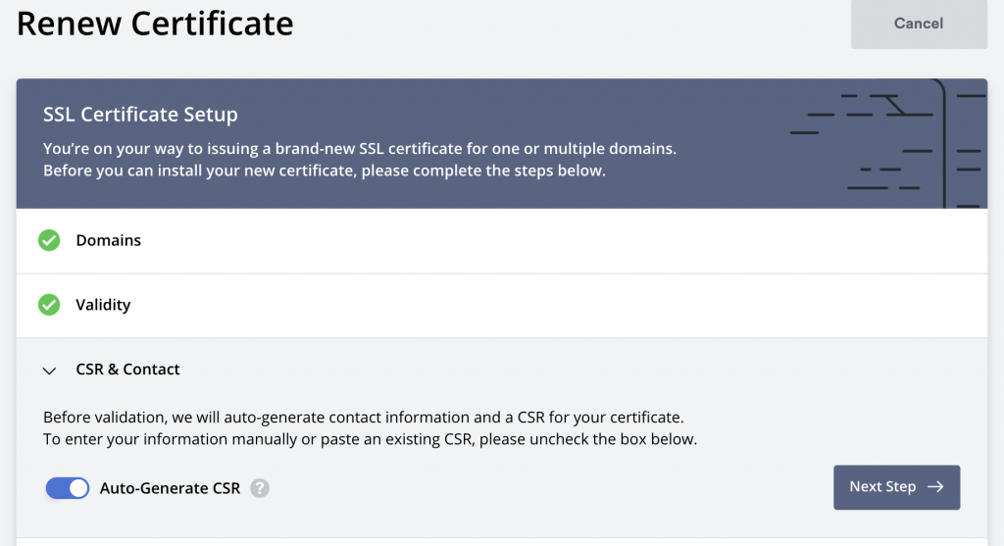Click the SSL Certificate Setup banner title

140,115
